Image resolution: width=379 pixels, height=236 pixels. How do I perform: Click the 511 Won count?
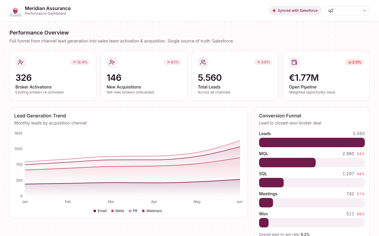coord(350,214)
